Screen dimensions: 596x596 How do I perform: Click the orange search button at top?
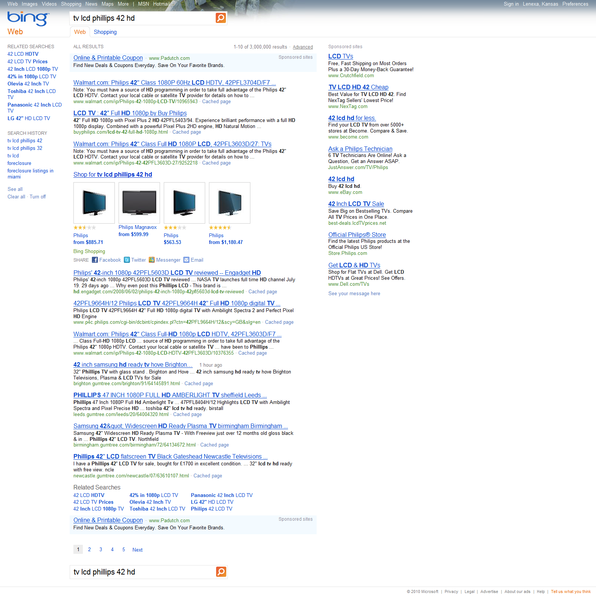tap(221, 18)
